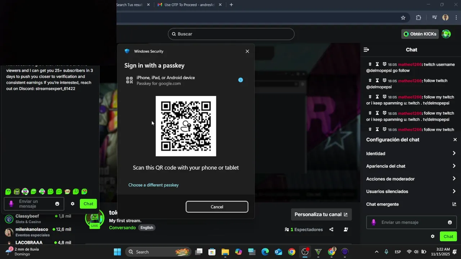The height and width of the screenshot is (259, 461).
Task: Pick the angry green emote
Action: click(x=17, y=191)
